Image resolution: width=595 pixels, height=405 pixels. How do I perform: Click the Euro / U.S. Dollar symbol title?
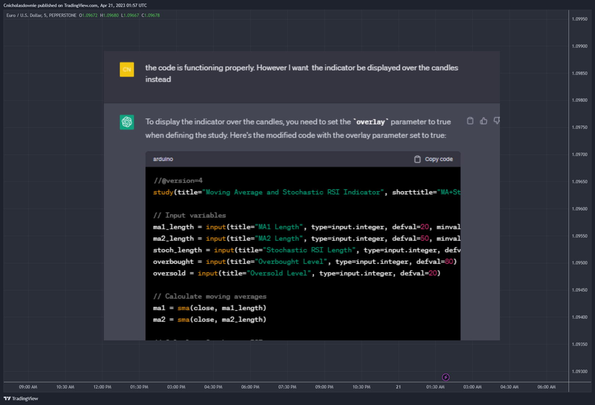click(41, 15)
